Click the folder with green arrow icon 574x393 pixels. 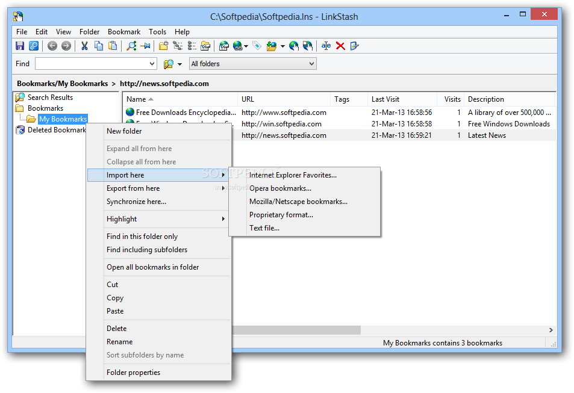coord(272,46)
